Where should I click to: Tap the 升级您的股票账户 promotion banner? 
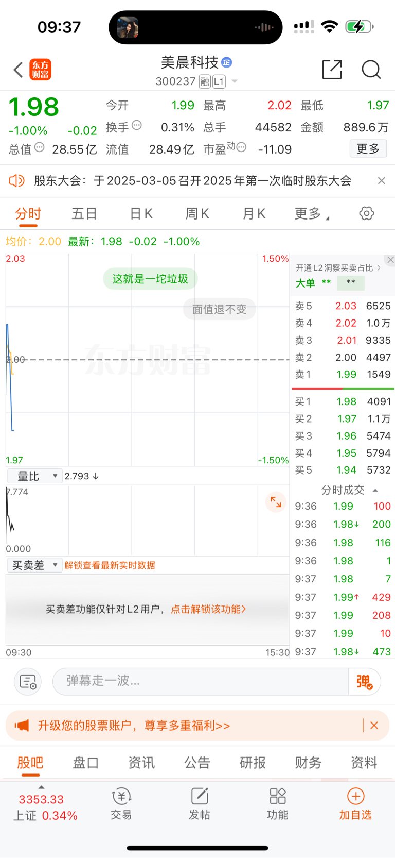[x=197, y=726]
